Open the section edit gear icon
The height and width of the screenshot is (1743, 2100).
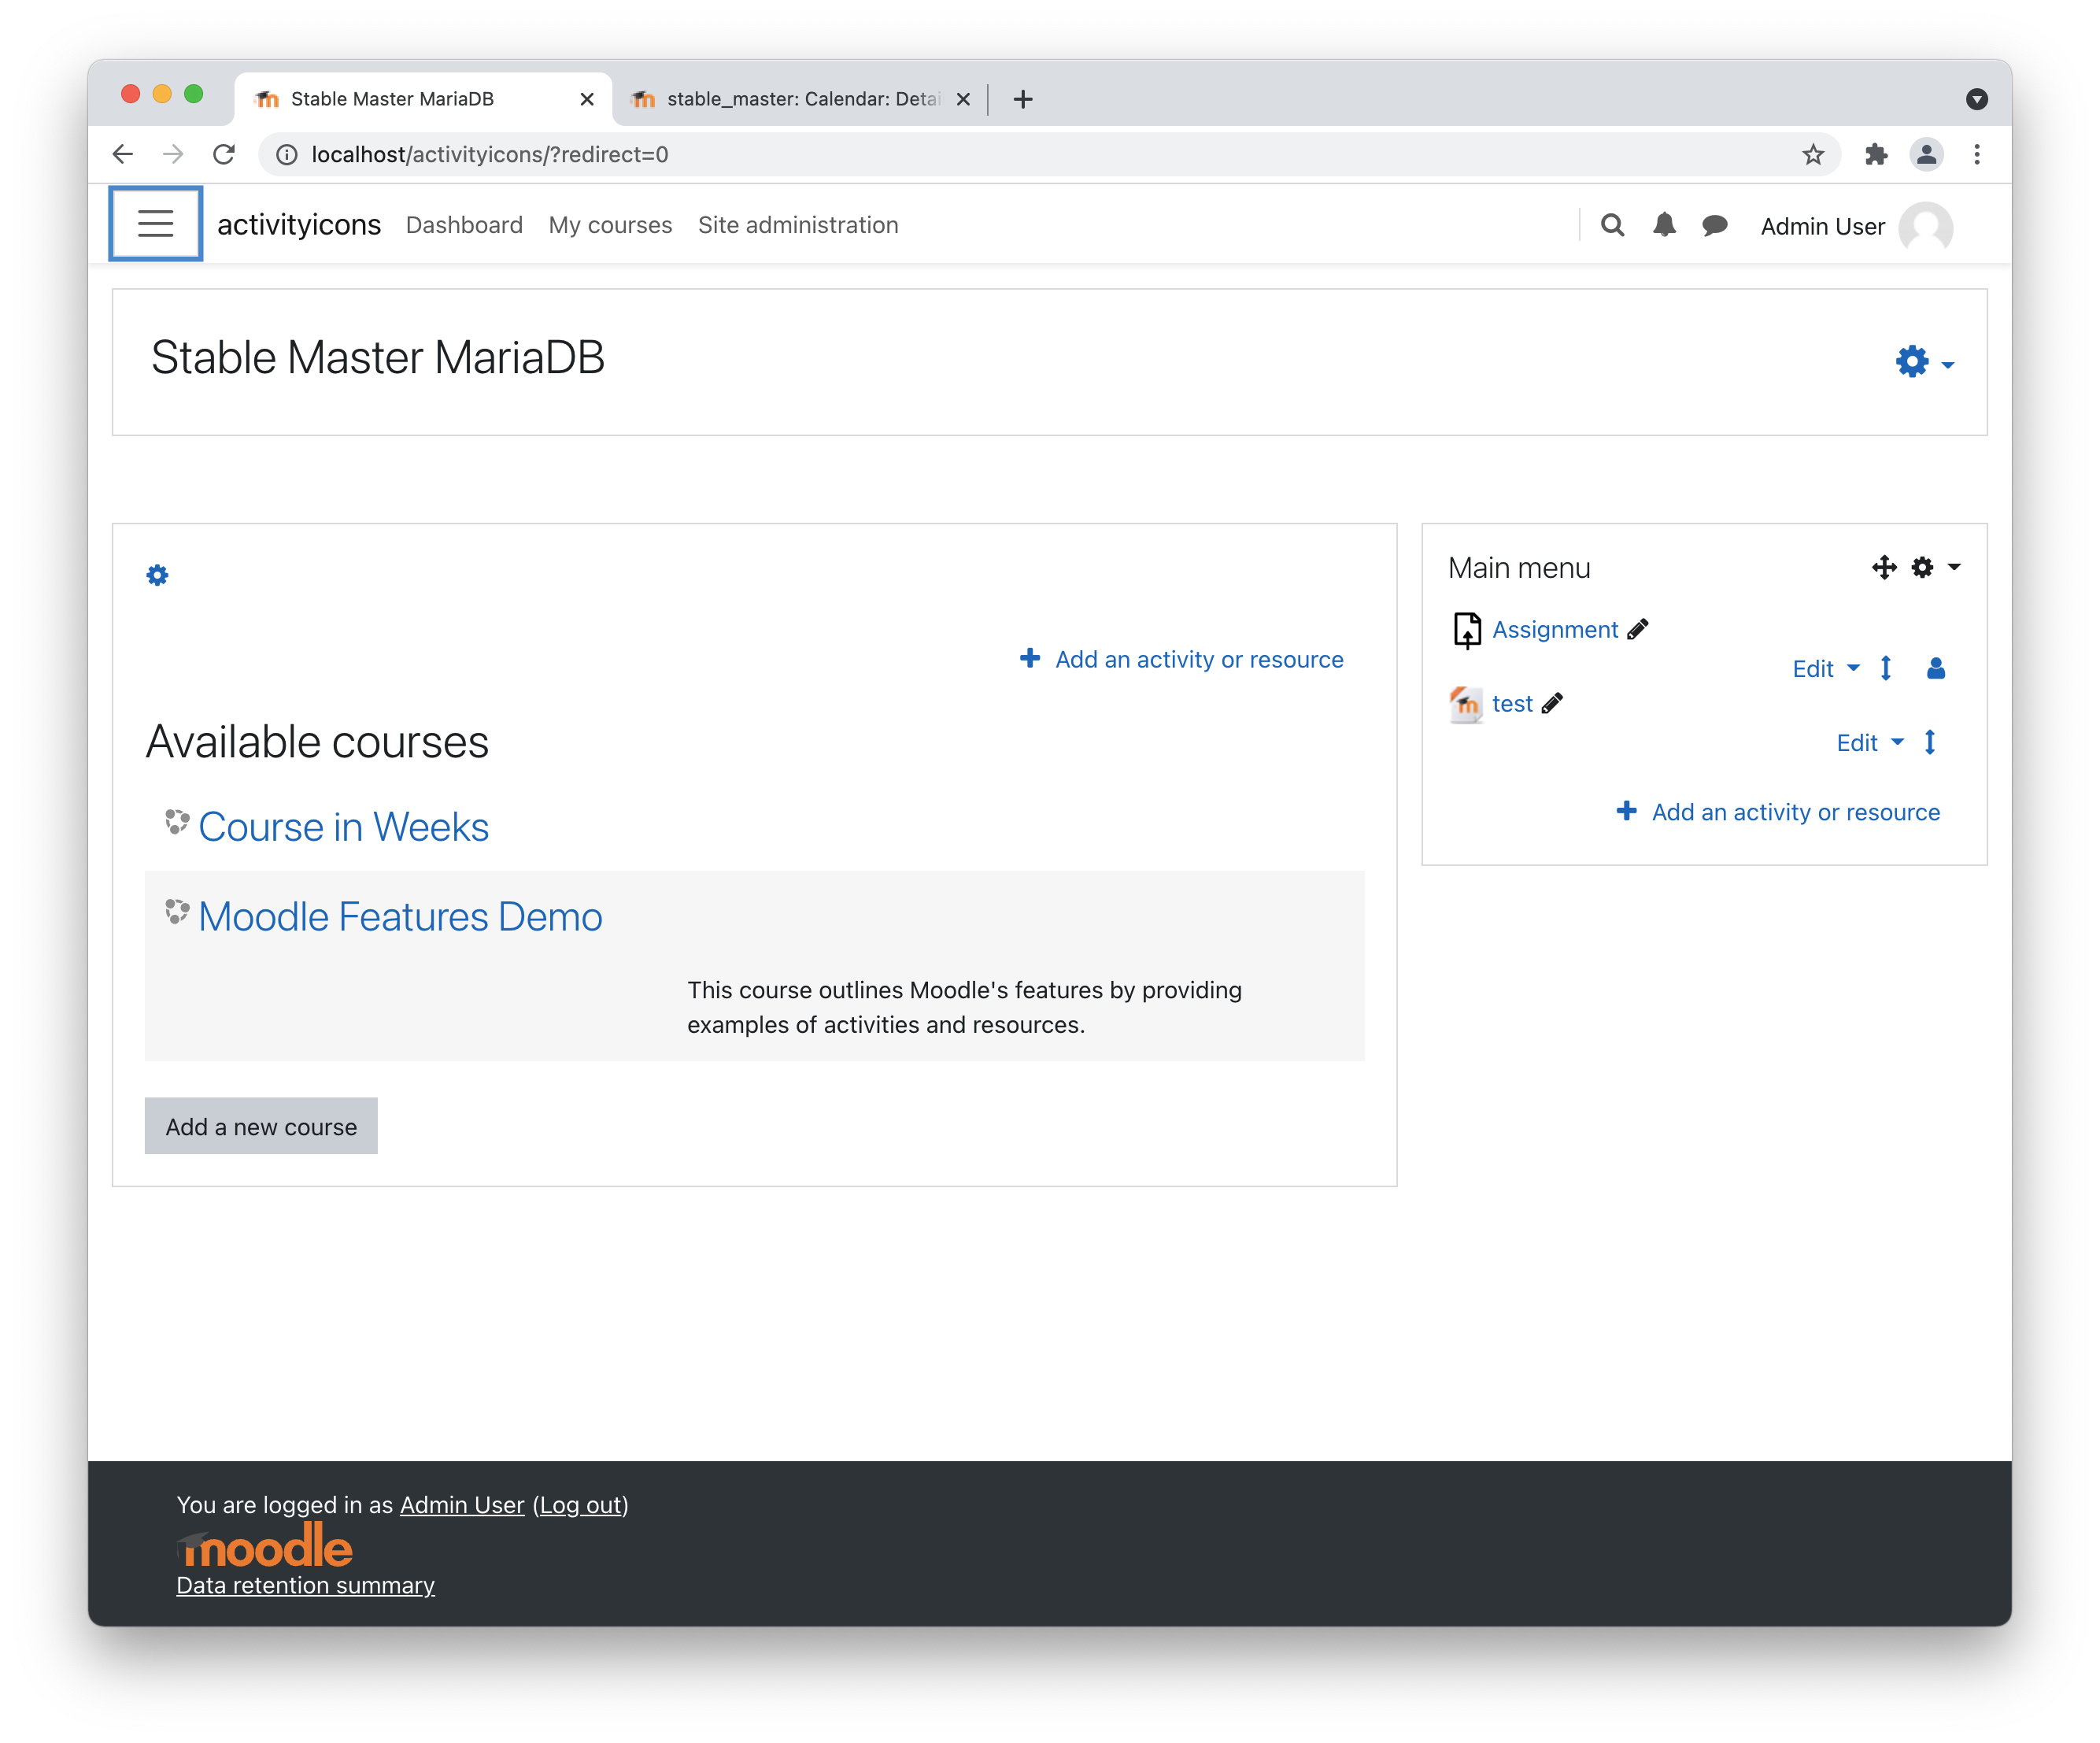click(x=157, y=575)
